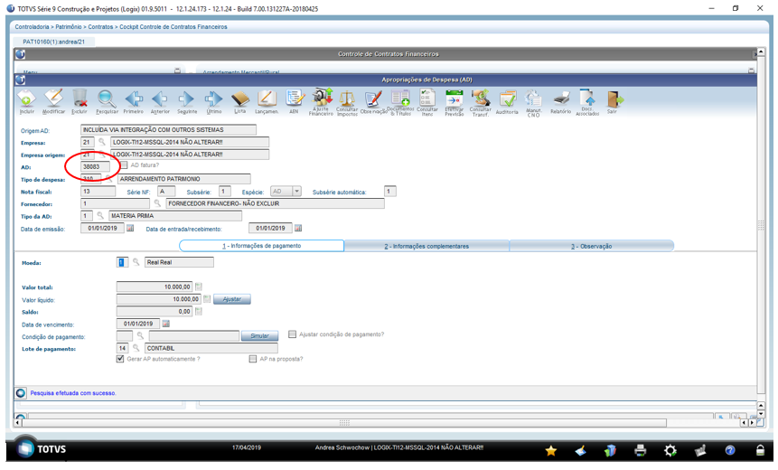The image size is (778, 470).
Task: Click the Condição de pagamento code field
Action: (125, 336)
